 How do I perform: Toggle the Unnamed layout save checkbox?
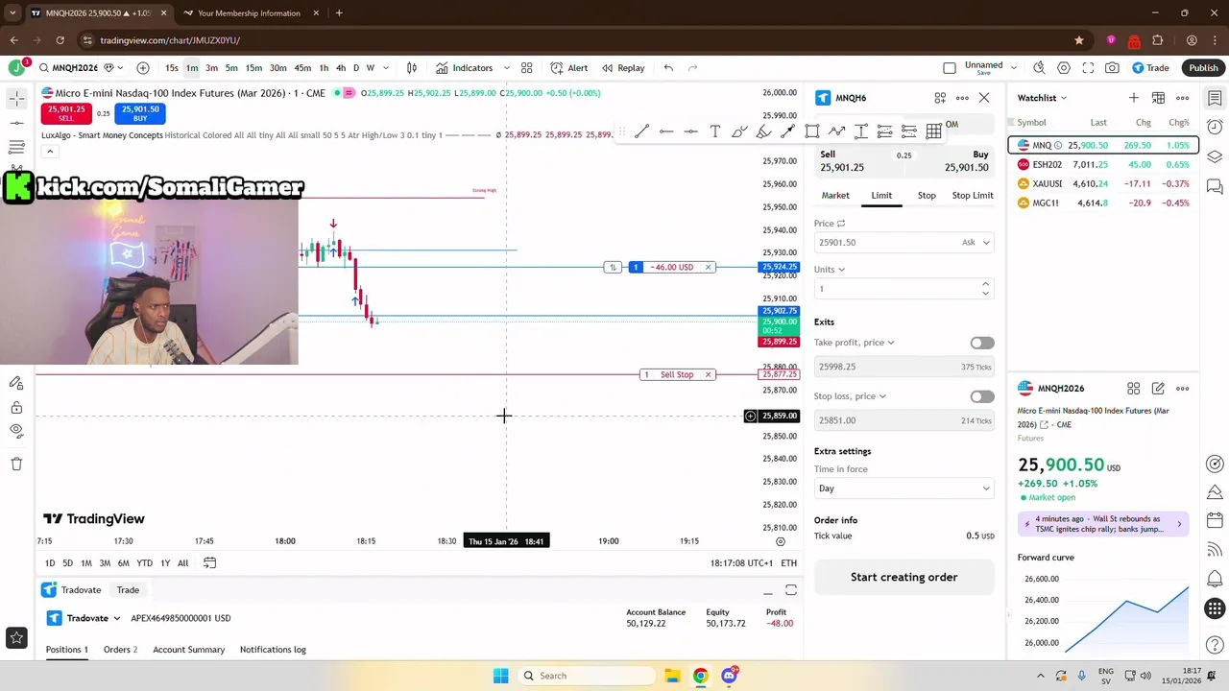[950, 68]
